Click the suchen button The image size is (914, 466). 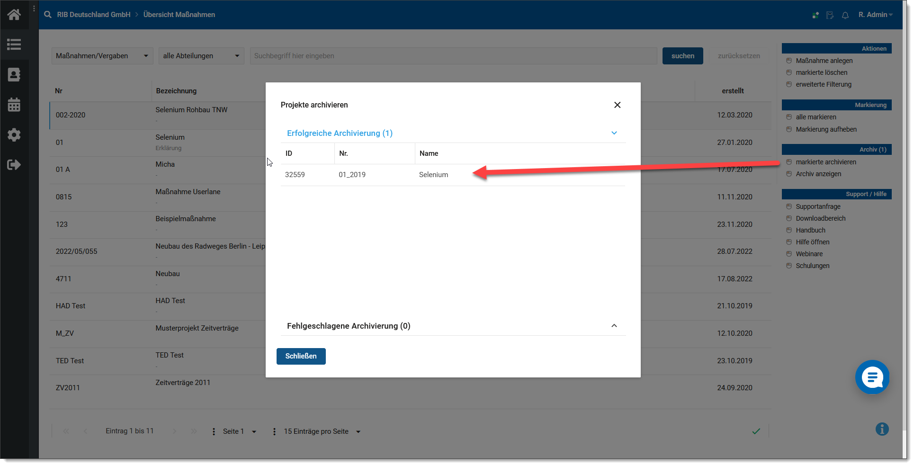point(683,56)
